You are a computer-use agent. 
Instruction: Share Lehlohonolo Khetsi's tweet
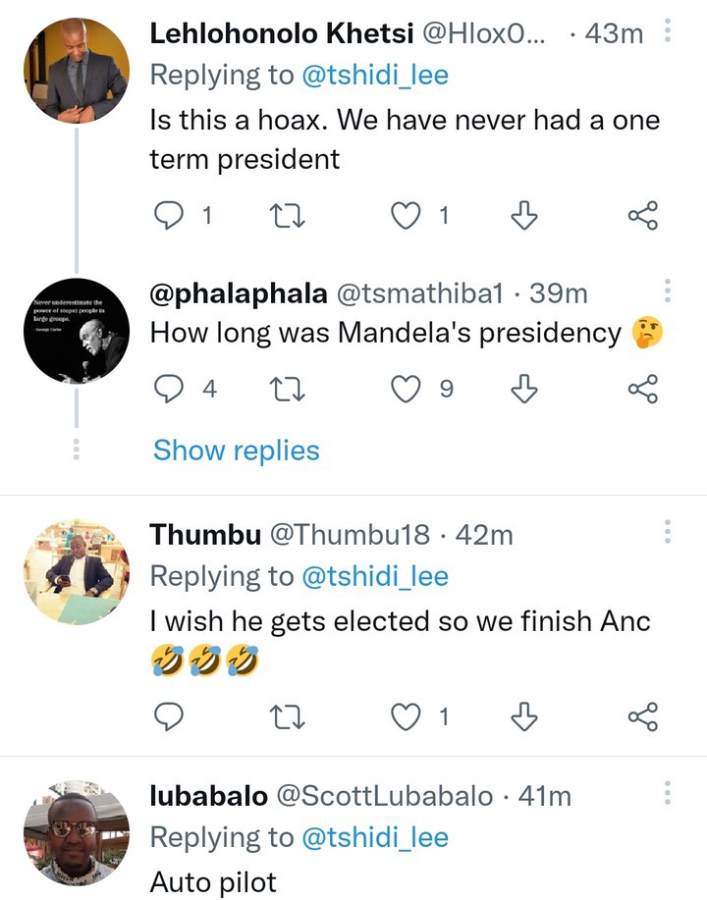(x=642, y=216)
